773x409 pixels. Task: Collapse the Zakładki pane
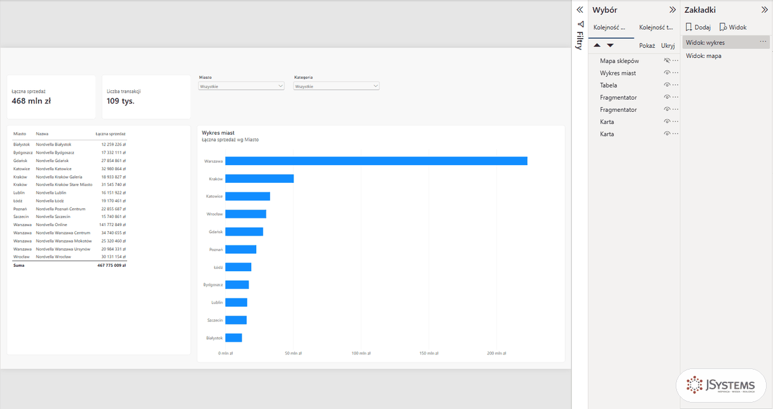pos(764,10)
